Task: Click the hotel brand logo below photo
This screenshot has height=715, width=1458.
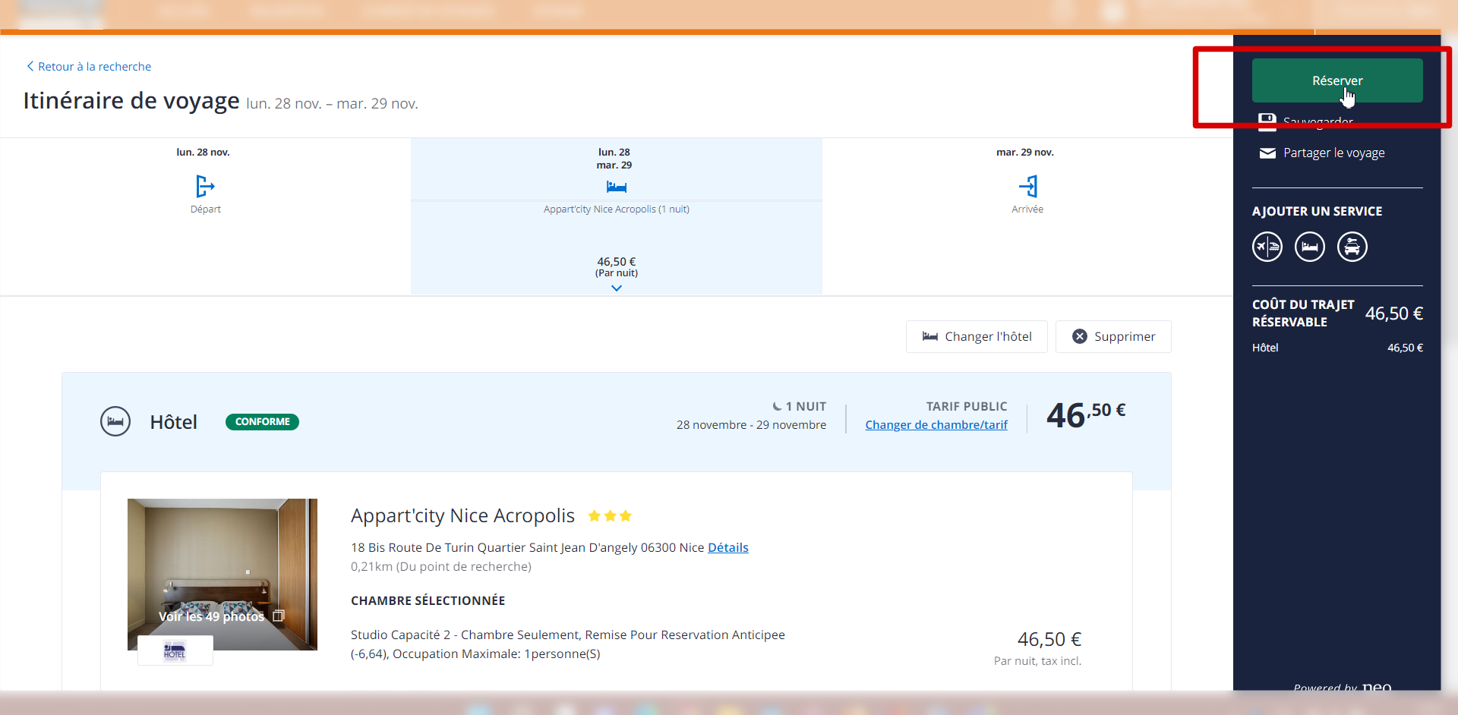Action: click(x=175, y=651)
